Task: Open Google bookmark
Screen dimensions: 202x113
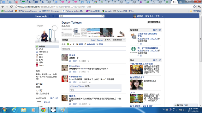Action: pyautogui.click(x=107, y=11)
